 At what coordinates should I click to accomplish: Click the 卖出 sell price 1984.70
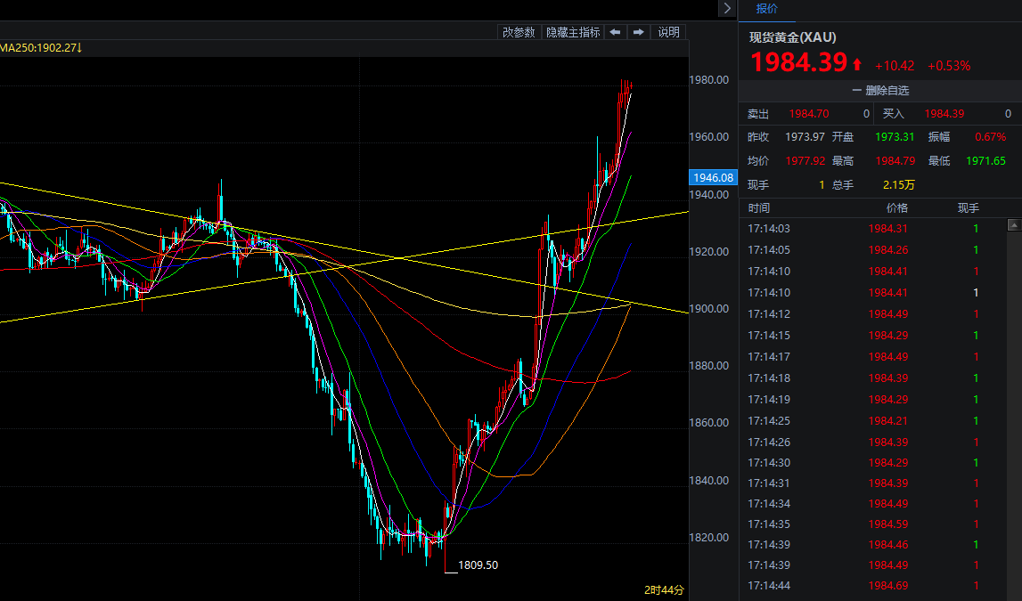coord(809,114)
